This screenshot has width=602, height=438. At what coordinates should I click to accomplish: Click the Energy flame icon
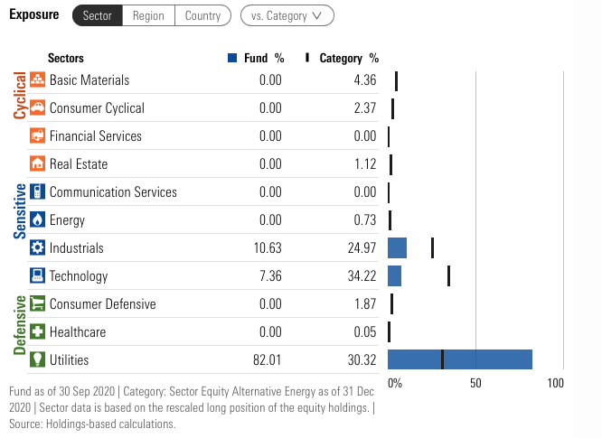(x=38, y=220)
